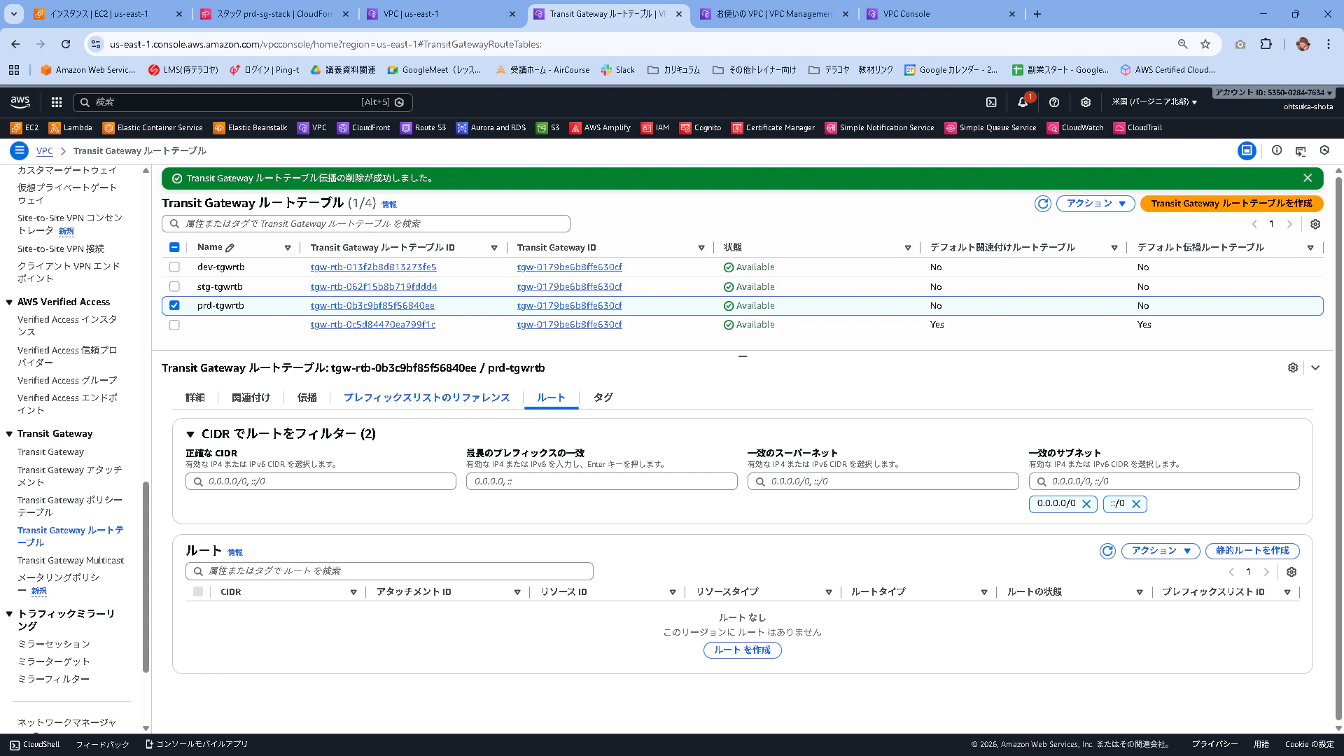Open CloudShell from the top navigation icon
Image resolution: width=1344 pixels, height=756 pixels.
(991, 102)
